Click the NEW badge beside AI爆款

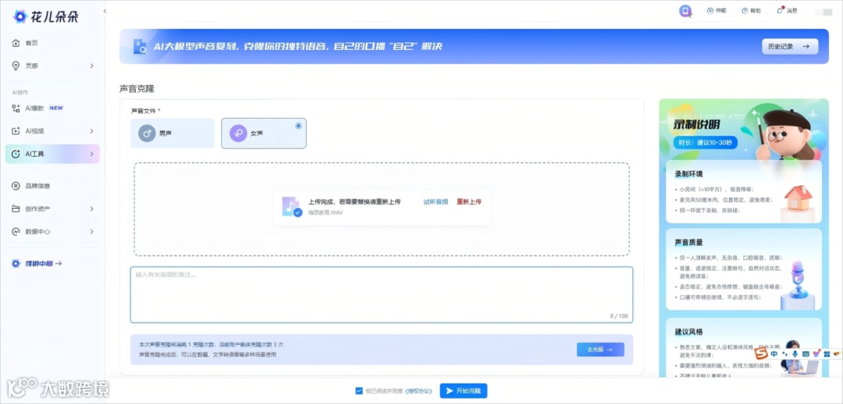56,108
